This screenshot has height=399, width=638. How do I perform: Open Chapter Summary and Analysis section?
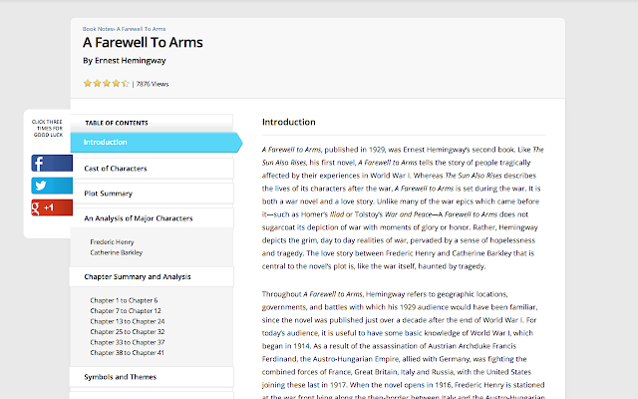click(x=152, y=277)
